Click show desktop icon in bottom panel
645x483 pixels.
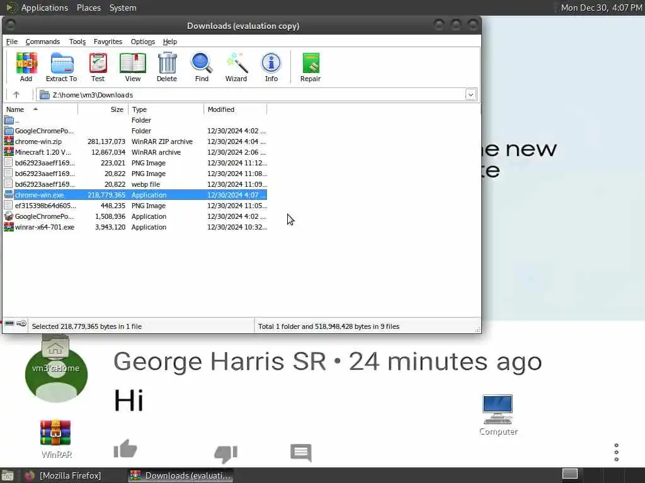coord(8,475)
